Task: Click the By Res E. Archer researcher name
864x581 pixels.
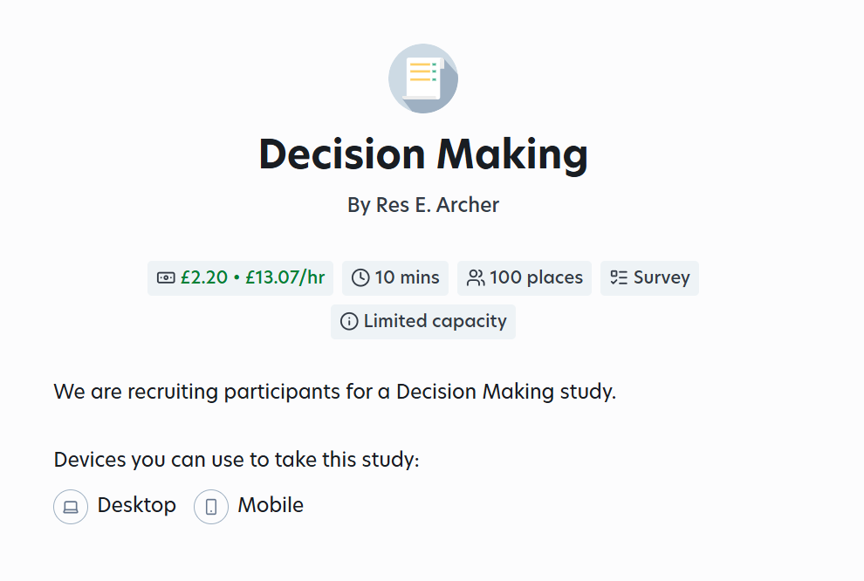Action: (x=423, y=205)
